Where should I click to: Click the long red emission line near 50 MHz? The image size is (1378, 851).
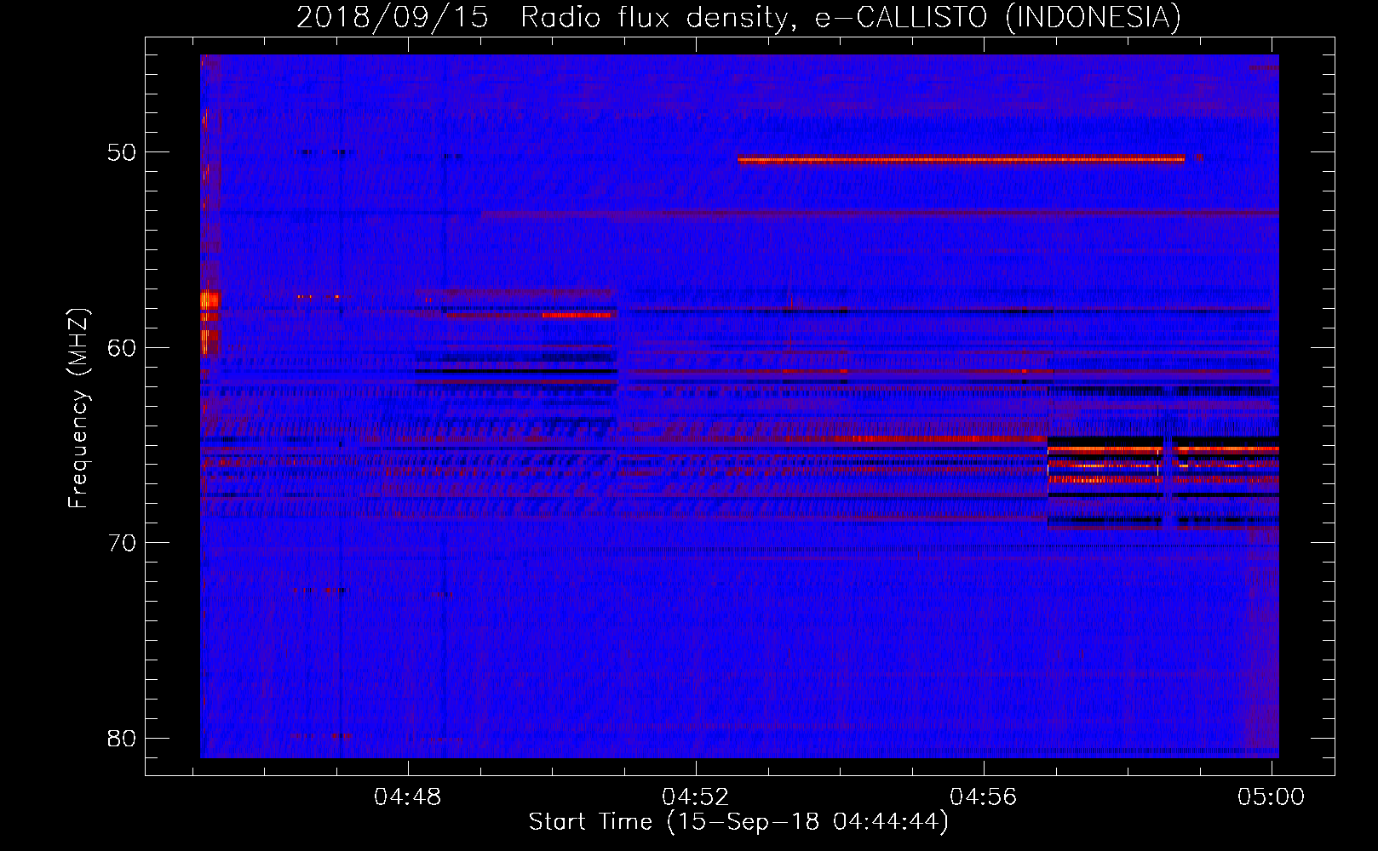(x=961, y=159)
